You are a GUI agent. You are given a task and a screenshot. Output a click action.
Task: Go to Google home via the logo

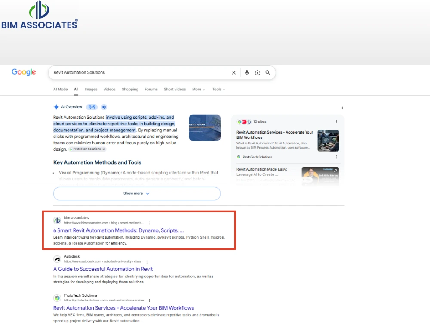(x=24, y=72)
